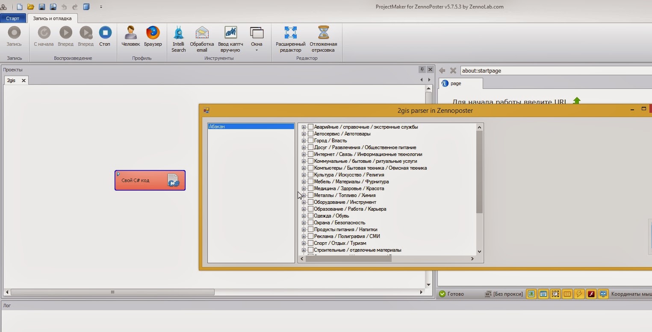The height and width of the screenshot is (332, 652).
Task: Click the [Без прокси] proxy indicator
Action: coord(504,294)
